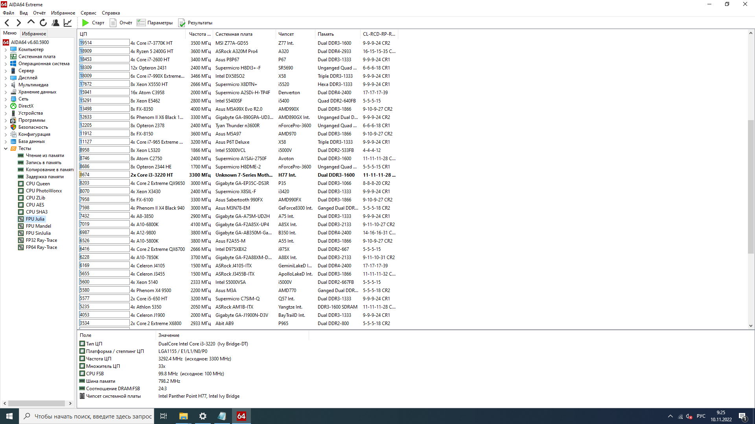Expand the Системная плата node
The width and height of the screenshot is (755, 424).
click(x=6, y=57)
